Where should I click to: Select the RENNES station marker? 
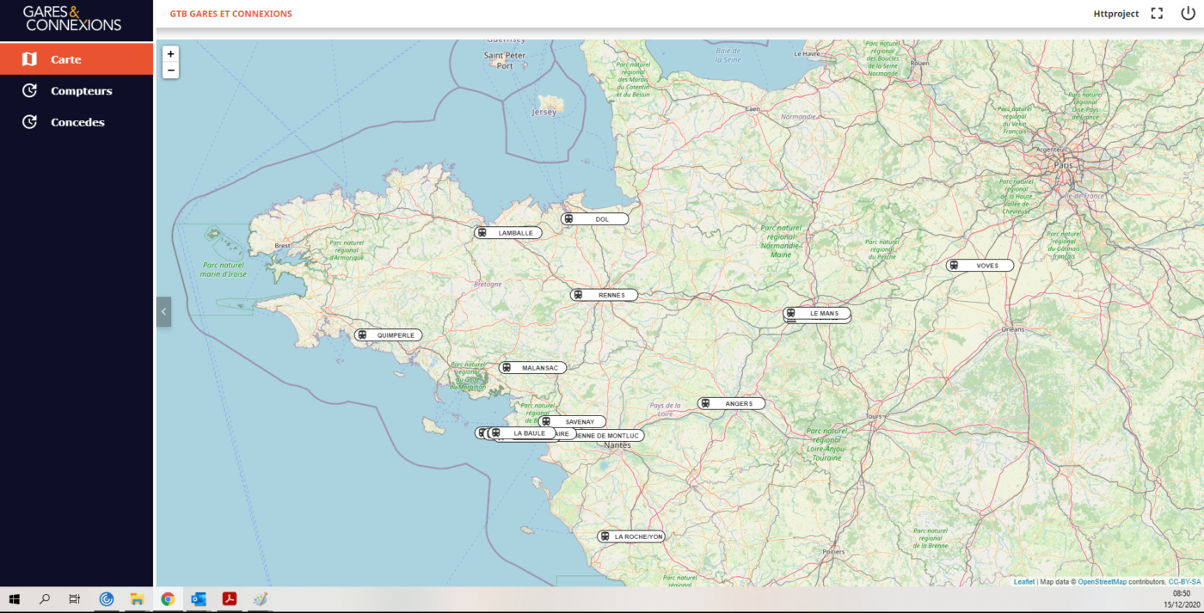click(604, 295)
